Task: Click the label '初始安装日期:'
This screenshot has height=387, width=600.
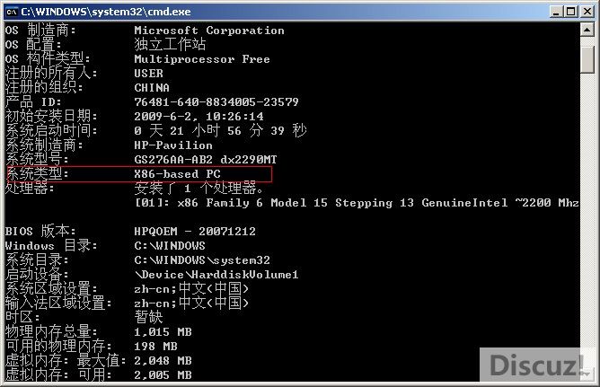Action: pyautogui.click(x=51, y=116)
